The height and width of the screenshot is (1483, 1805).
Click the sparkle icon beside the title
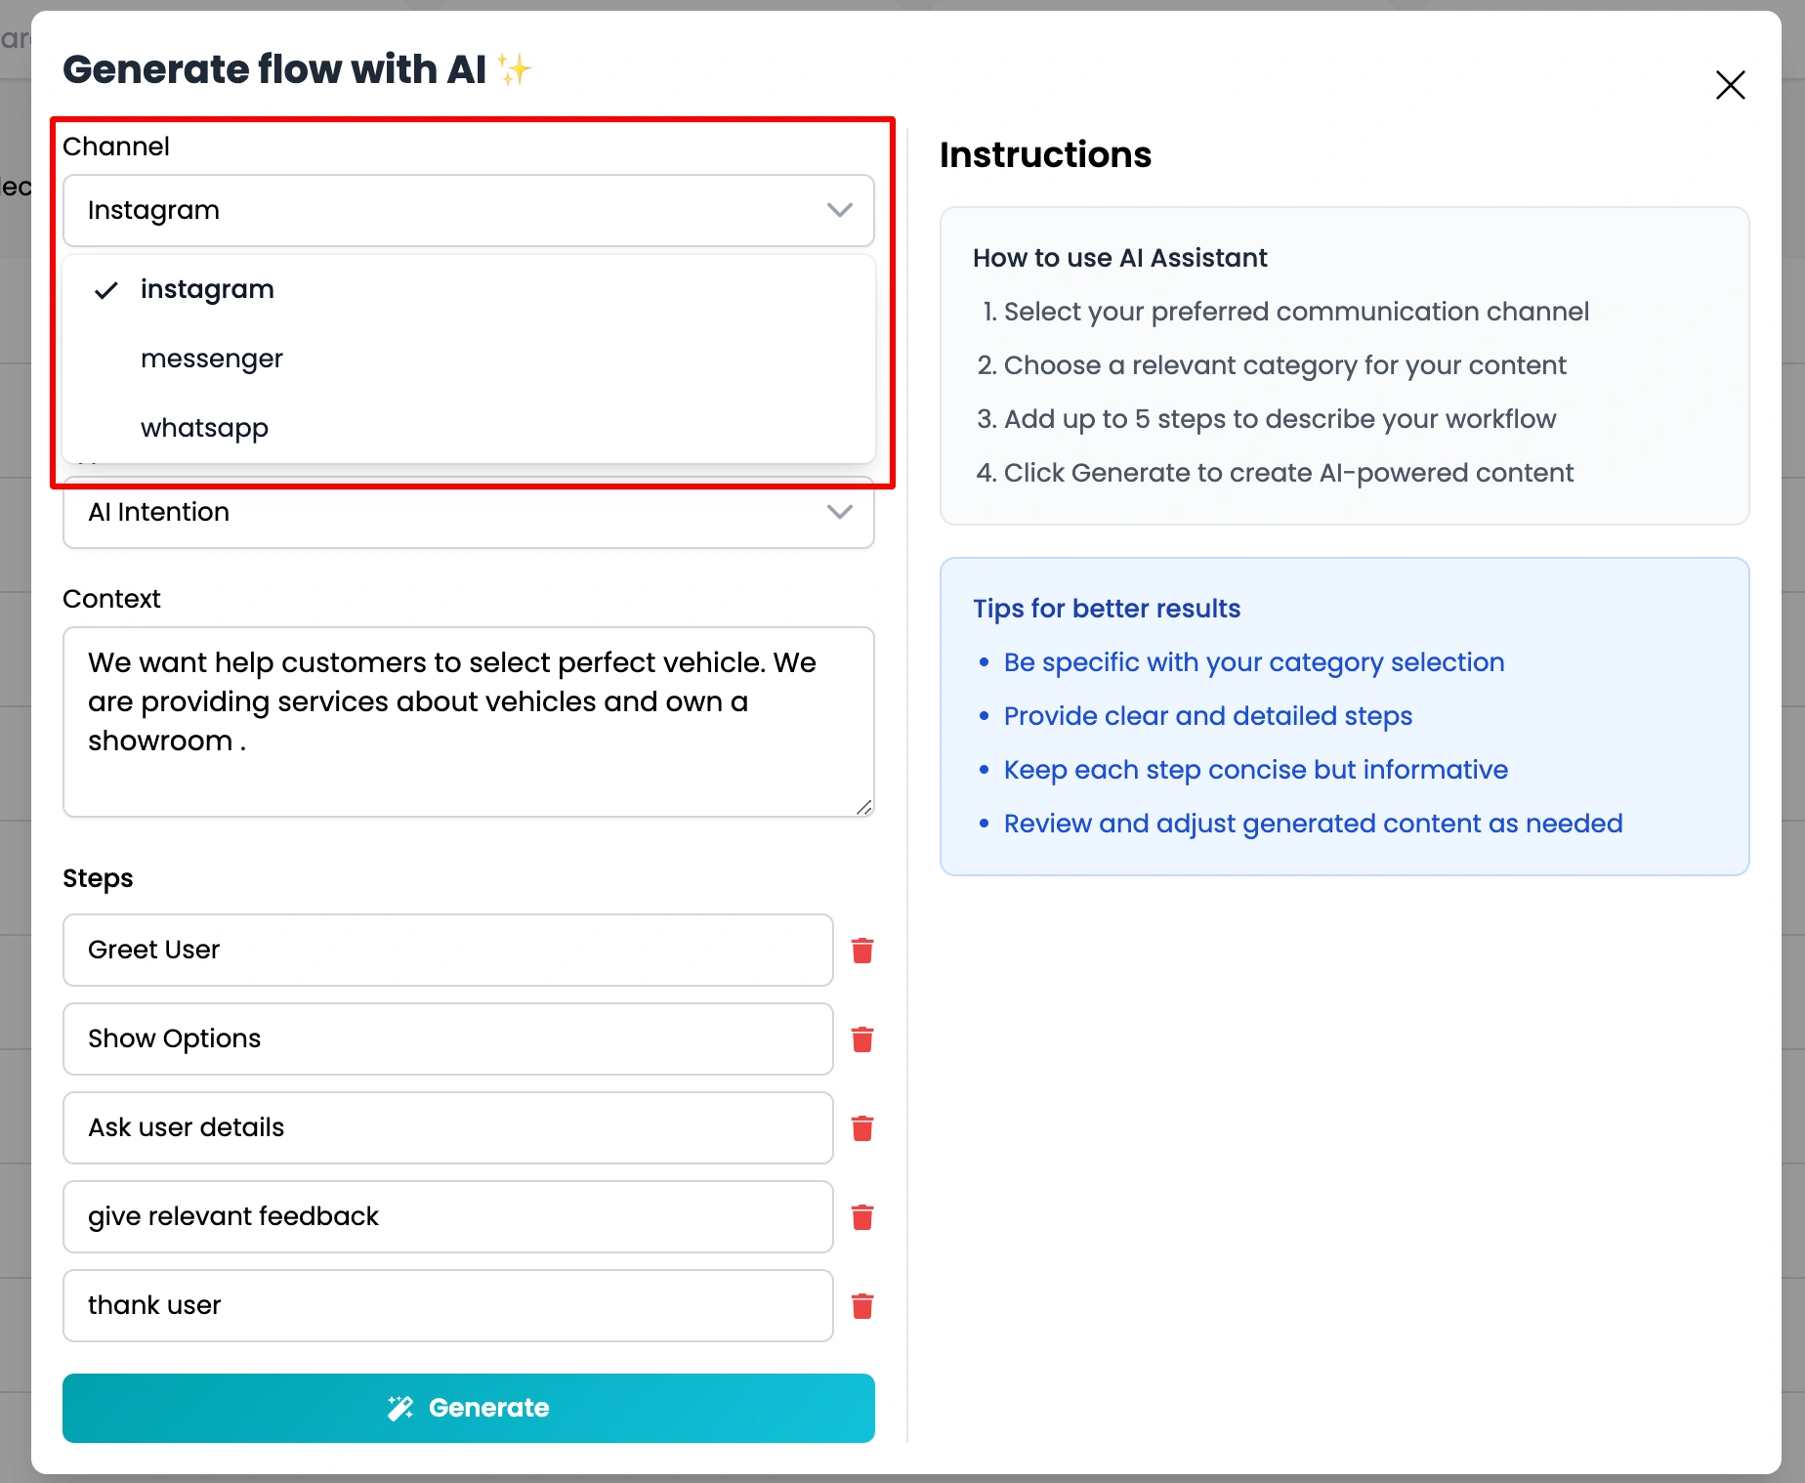[x=515, y=69]
